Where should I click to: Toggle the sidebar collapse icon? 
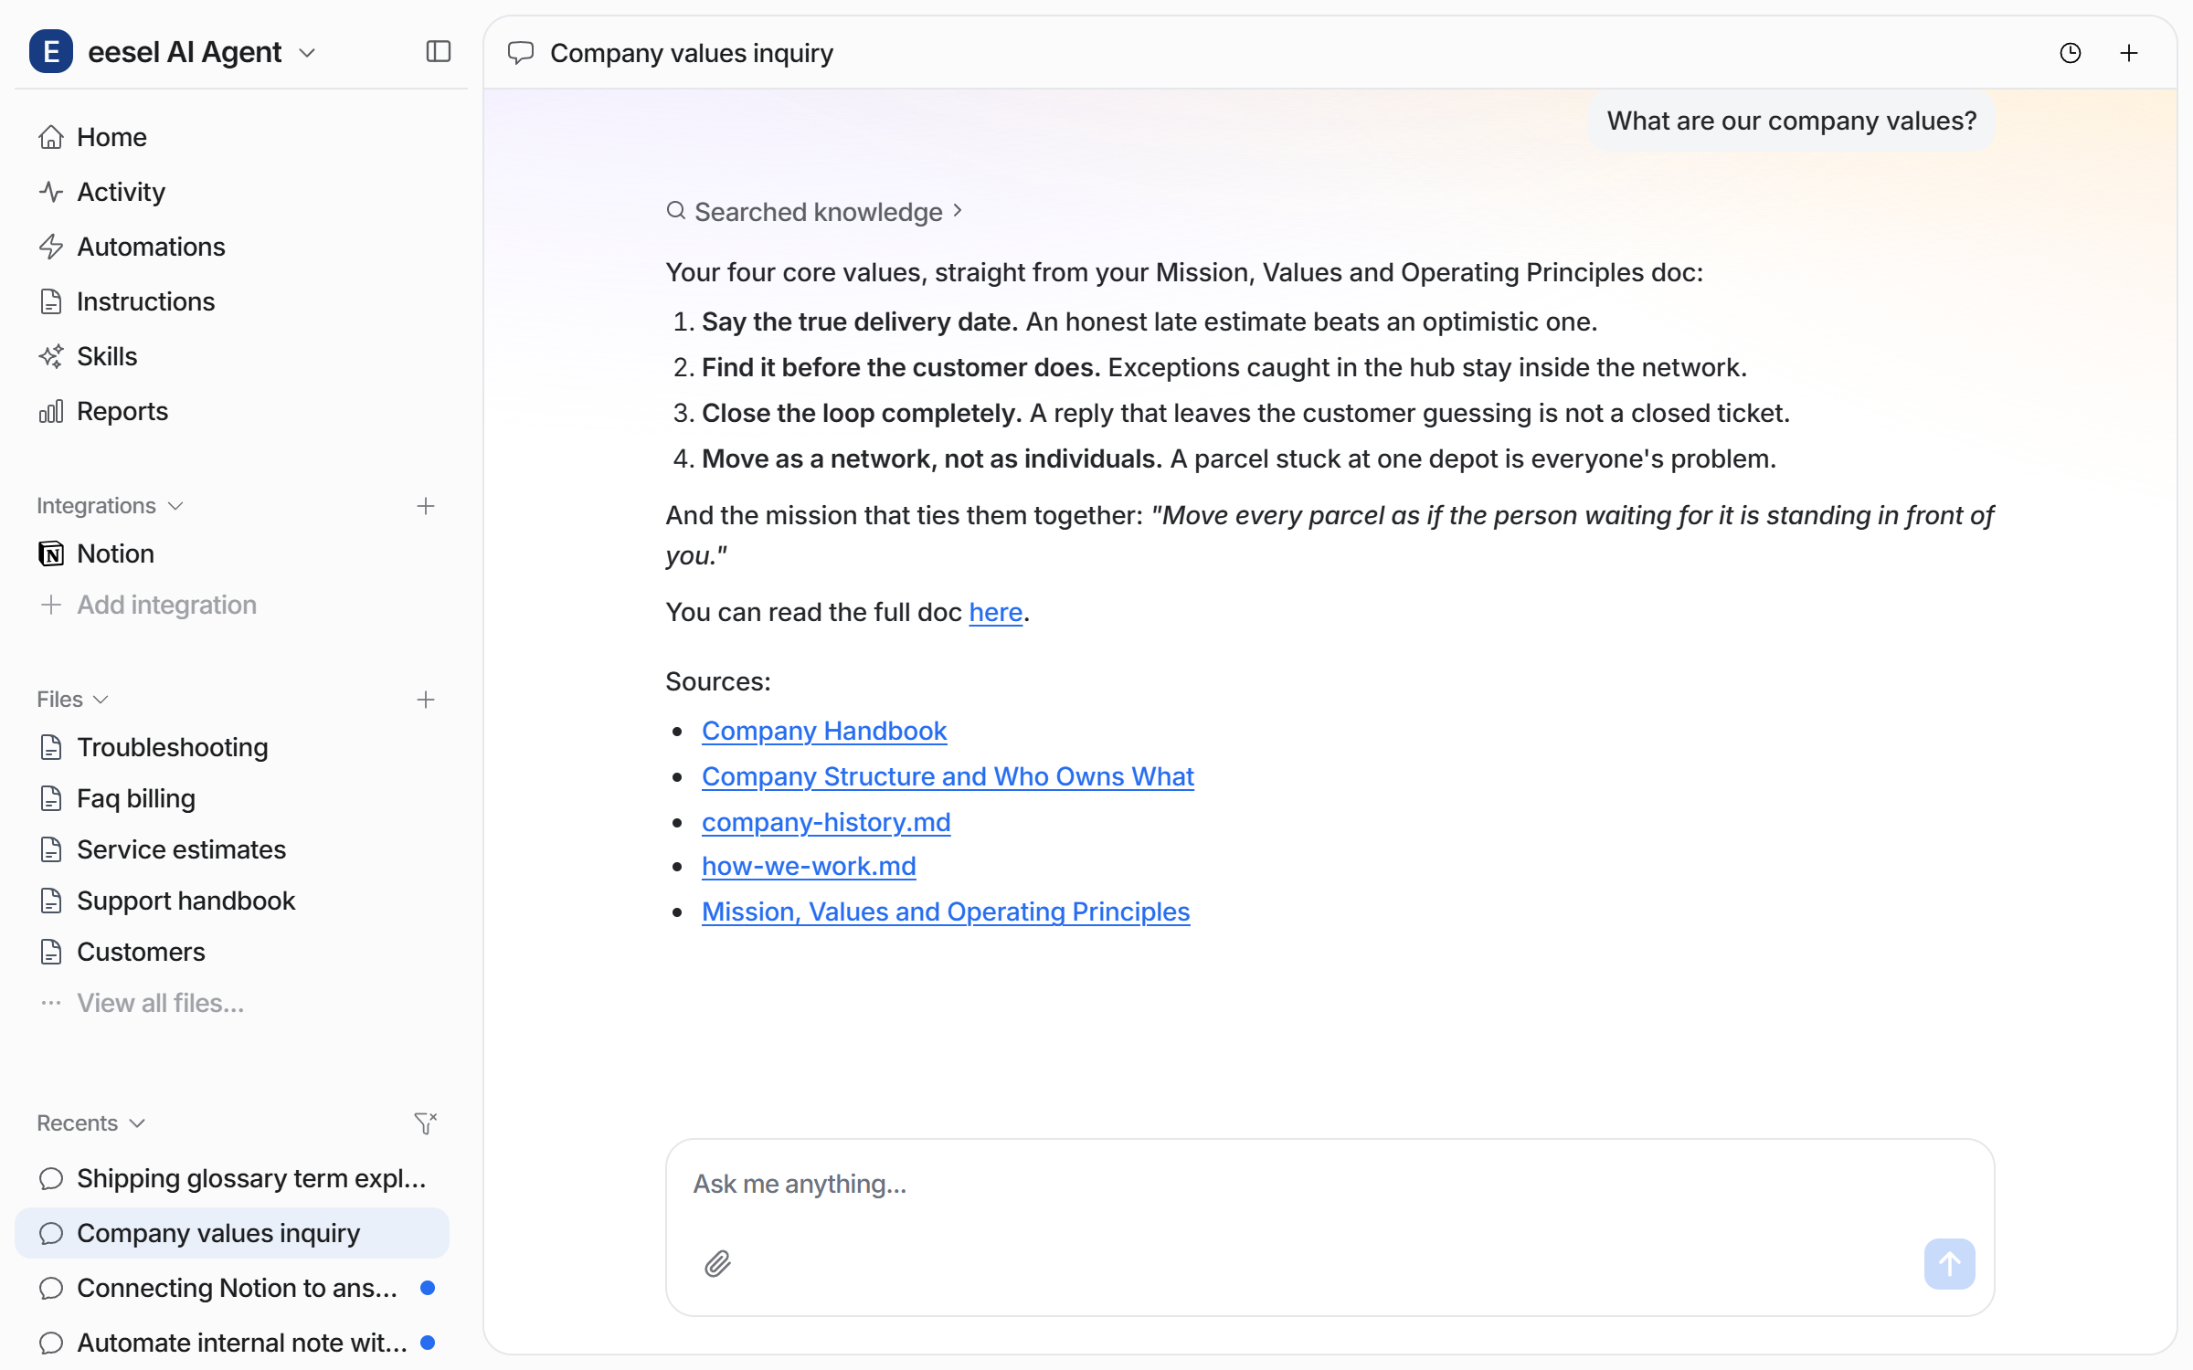(x=439, y=52)
